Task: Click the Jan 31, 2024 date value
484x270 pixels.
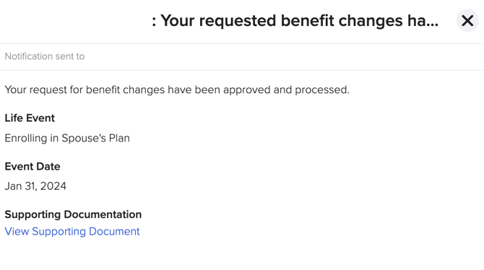Action: click(35, 186)
